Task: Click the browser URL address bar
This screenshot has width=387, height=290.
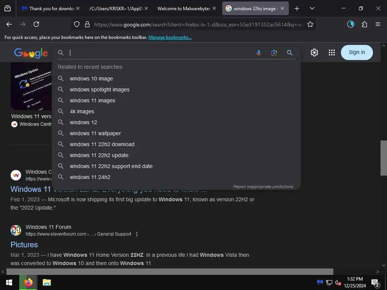Action: 198,25
